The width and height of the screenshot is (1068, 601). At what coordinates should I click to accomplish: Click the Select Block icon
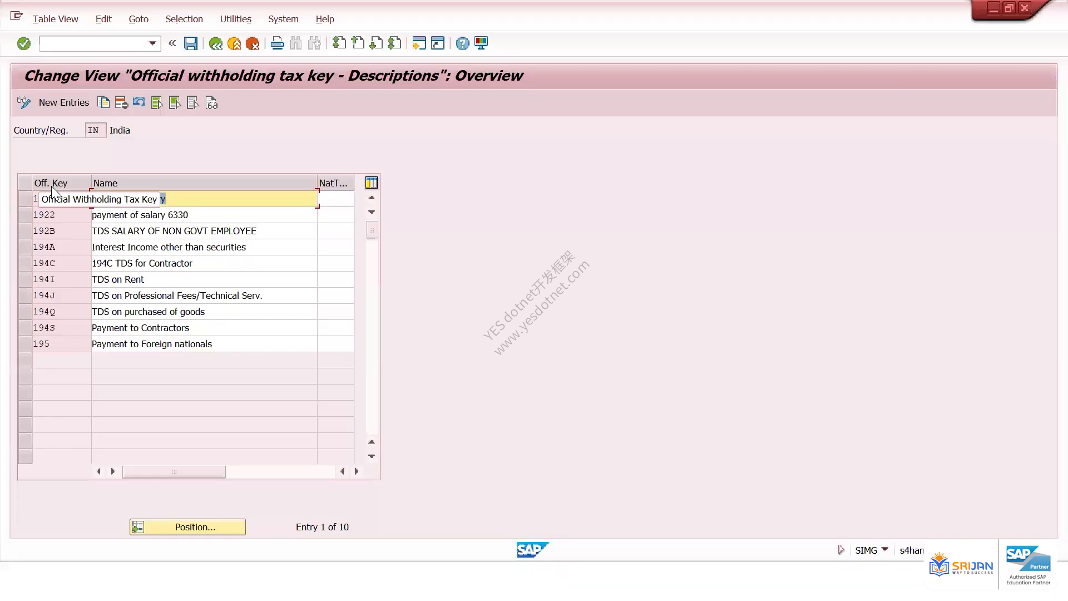click(x=175, y=102)
